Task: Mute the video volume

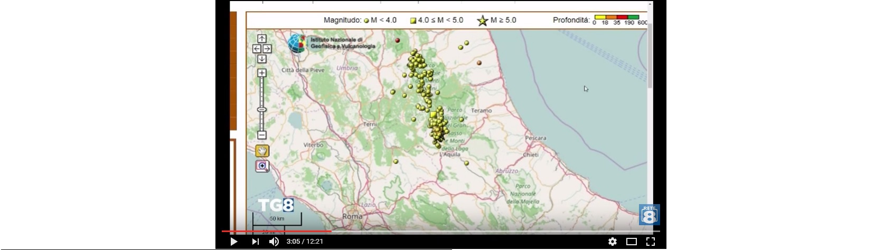Action: pos(274,242)
